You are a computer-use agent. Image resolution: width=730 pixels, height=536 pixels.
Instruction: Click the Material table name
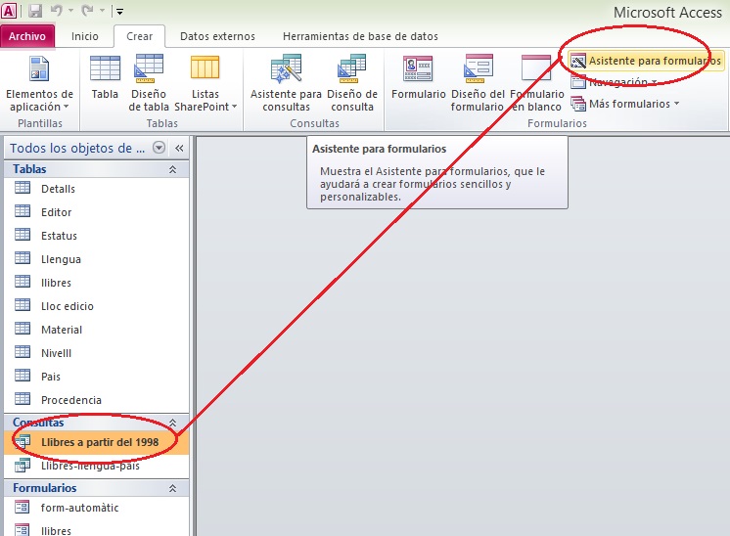pyautogui.click(x=62, y=330)
